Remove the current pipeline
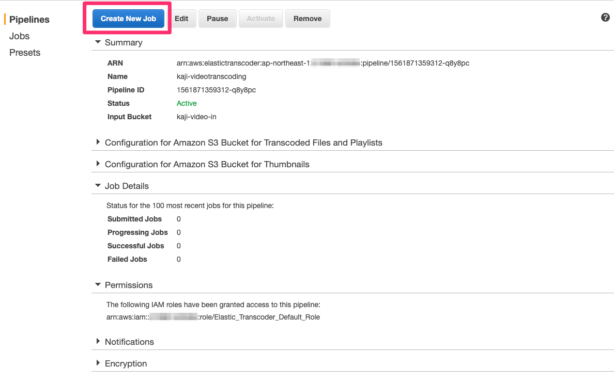 308,19
